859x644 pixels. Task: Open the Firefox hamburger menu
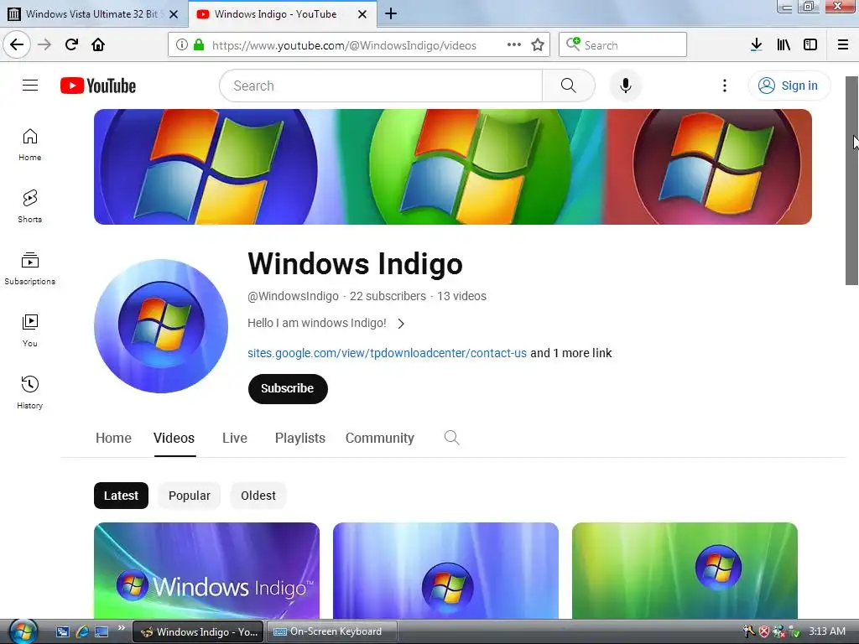point(843,45)
